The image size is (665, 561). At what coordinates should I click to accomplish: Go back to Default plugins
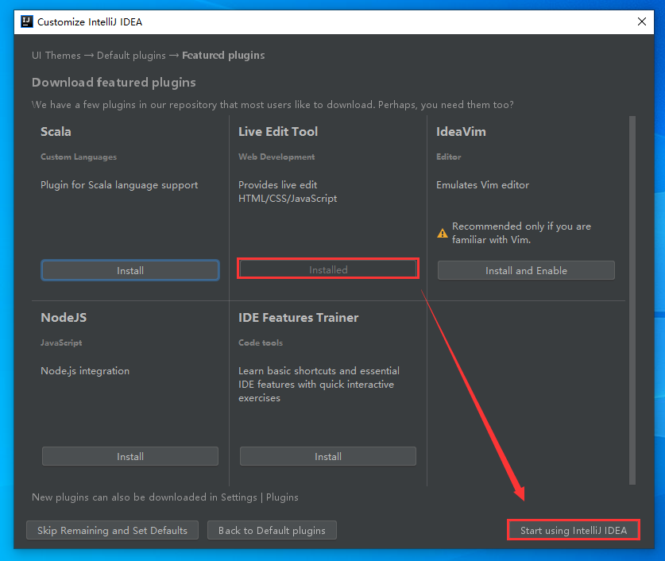[x=272, y=531]
